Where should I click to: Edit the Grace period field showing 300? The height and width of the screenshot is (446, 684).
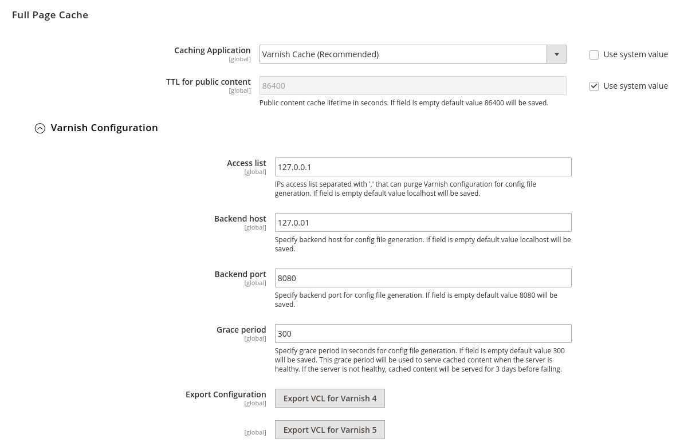tap(423, 333)
